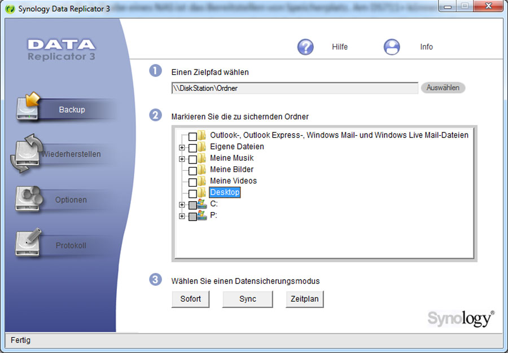Screen dimensions: 508x353
Task: Expand the Eigene Dateien tree node
Action: pos(182,148)
